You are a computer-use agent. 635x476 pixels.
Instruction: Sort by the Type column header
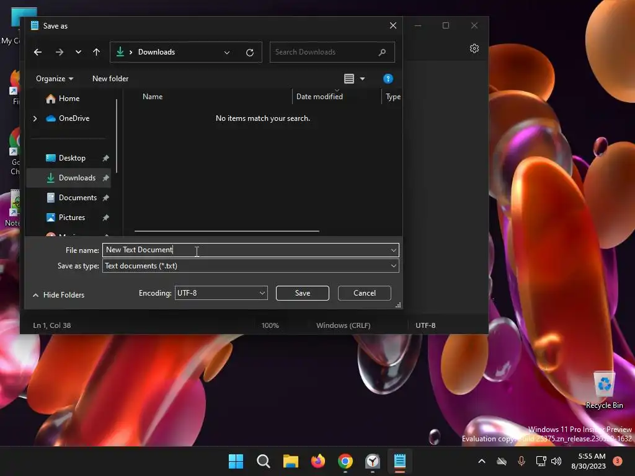point(393,97)
